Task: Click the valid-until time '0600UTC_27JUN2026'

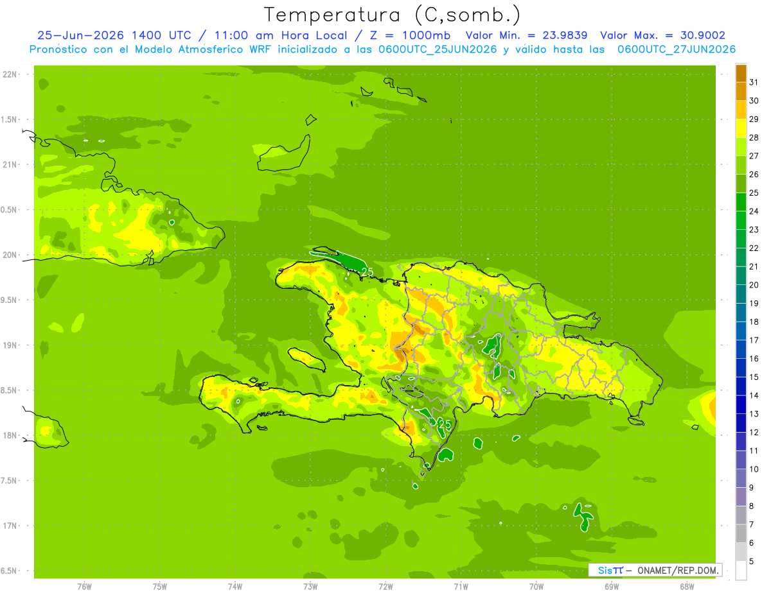Action: pyautogui.click(x=677, y=49)
